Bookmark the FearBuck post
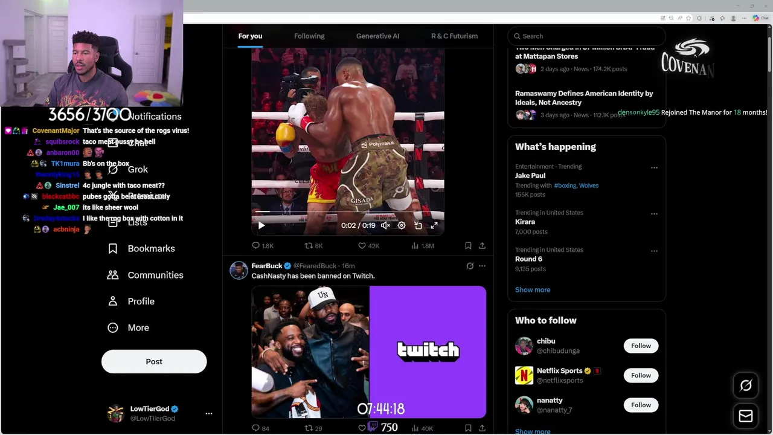This screenshot has height=435, width=773. (x=468, y=428)
